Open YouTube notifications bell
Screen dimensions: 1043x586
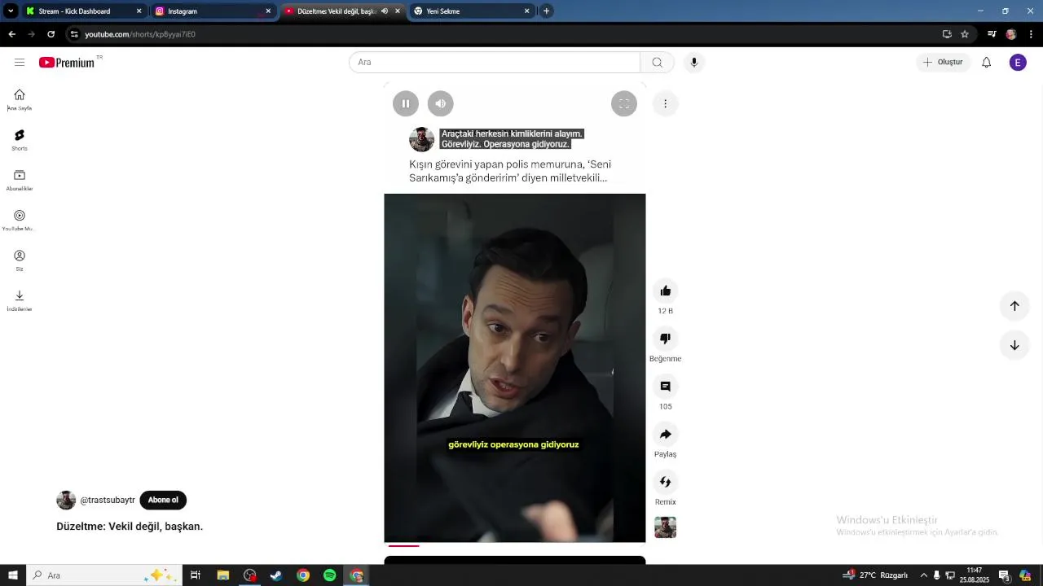click(x=987, y=63)
